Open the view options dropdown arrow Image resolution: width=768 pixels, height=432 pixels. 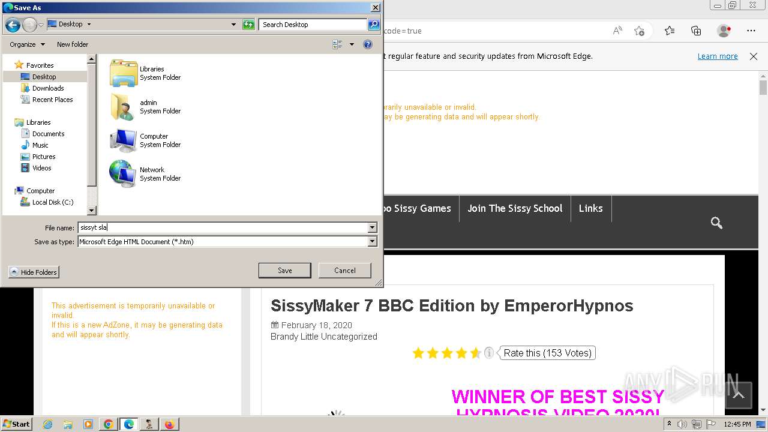pos(352,44)
